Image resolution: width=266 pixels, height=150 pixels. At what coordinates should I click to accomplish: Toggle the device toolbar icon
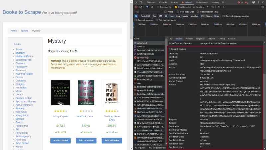click(x=141, y=2)
